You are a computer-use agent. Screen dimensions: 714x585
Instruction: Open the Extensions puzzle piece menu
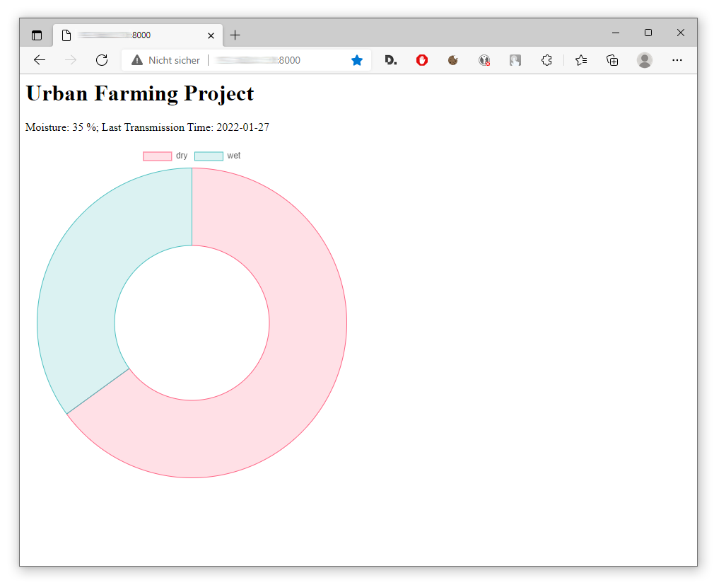[546, 60]
